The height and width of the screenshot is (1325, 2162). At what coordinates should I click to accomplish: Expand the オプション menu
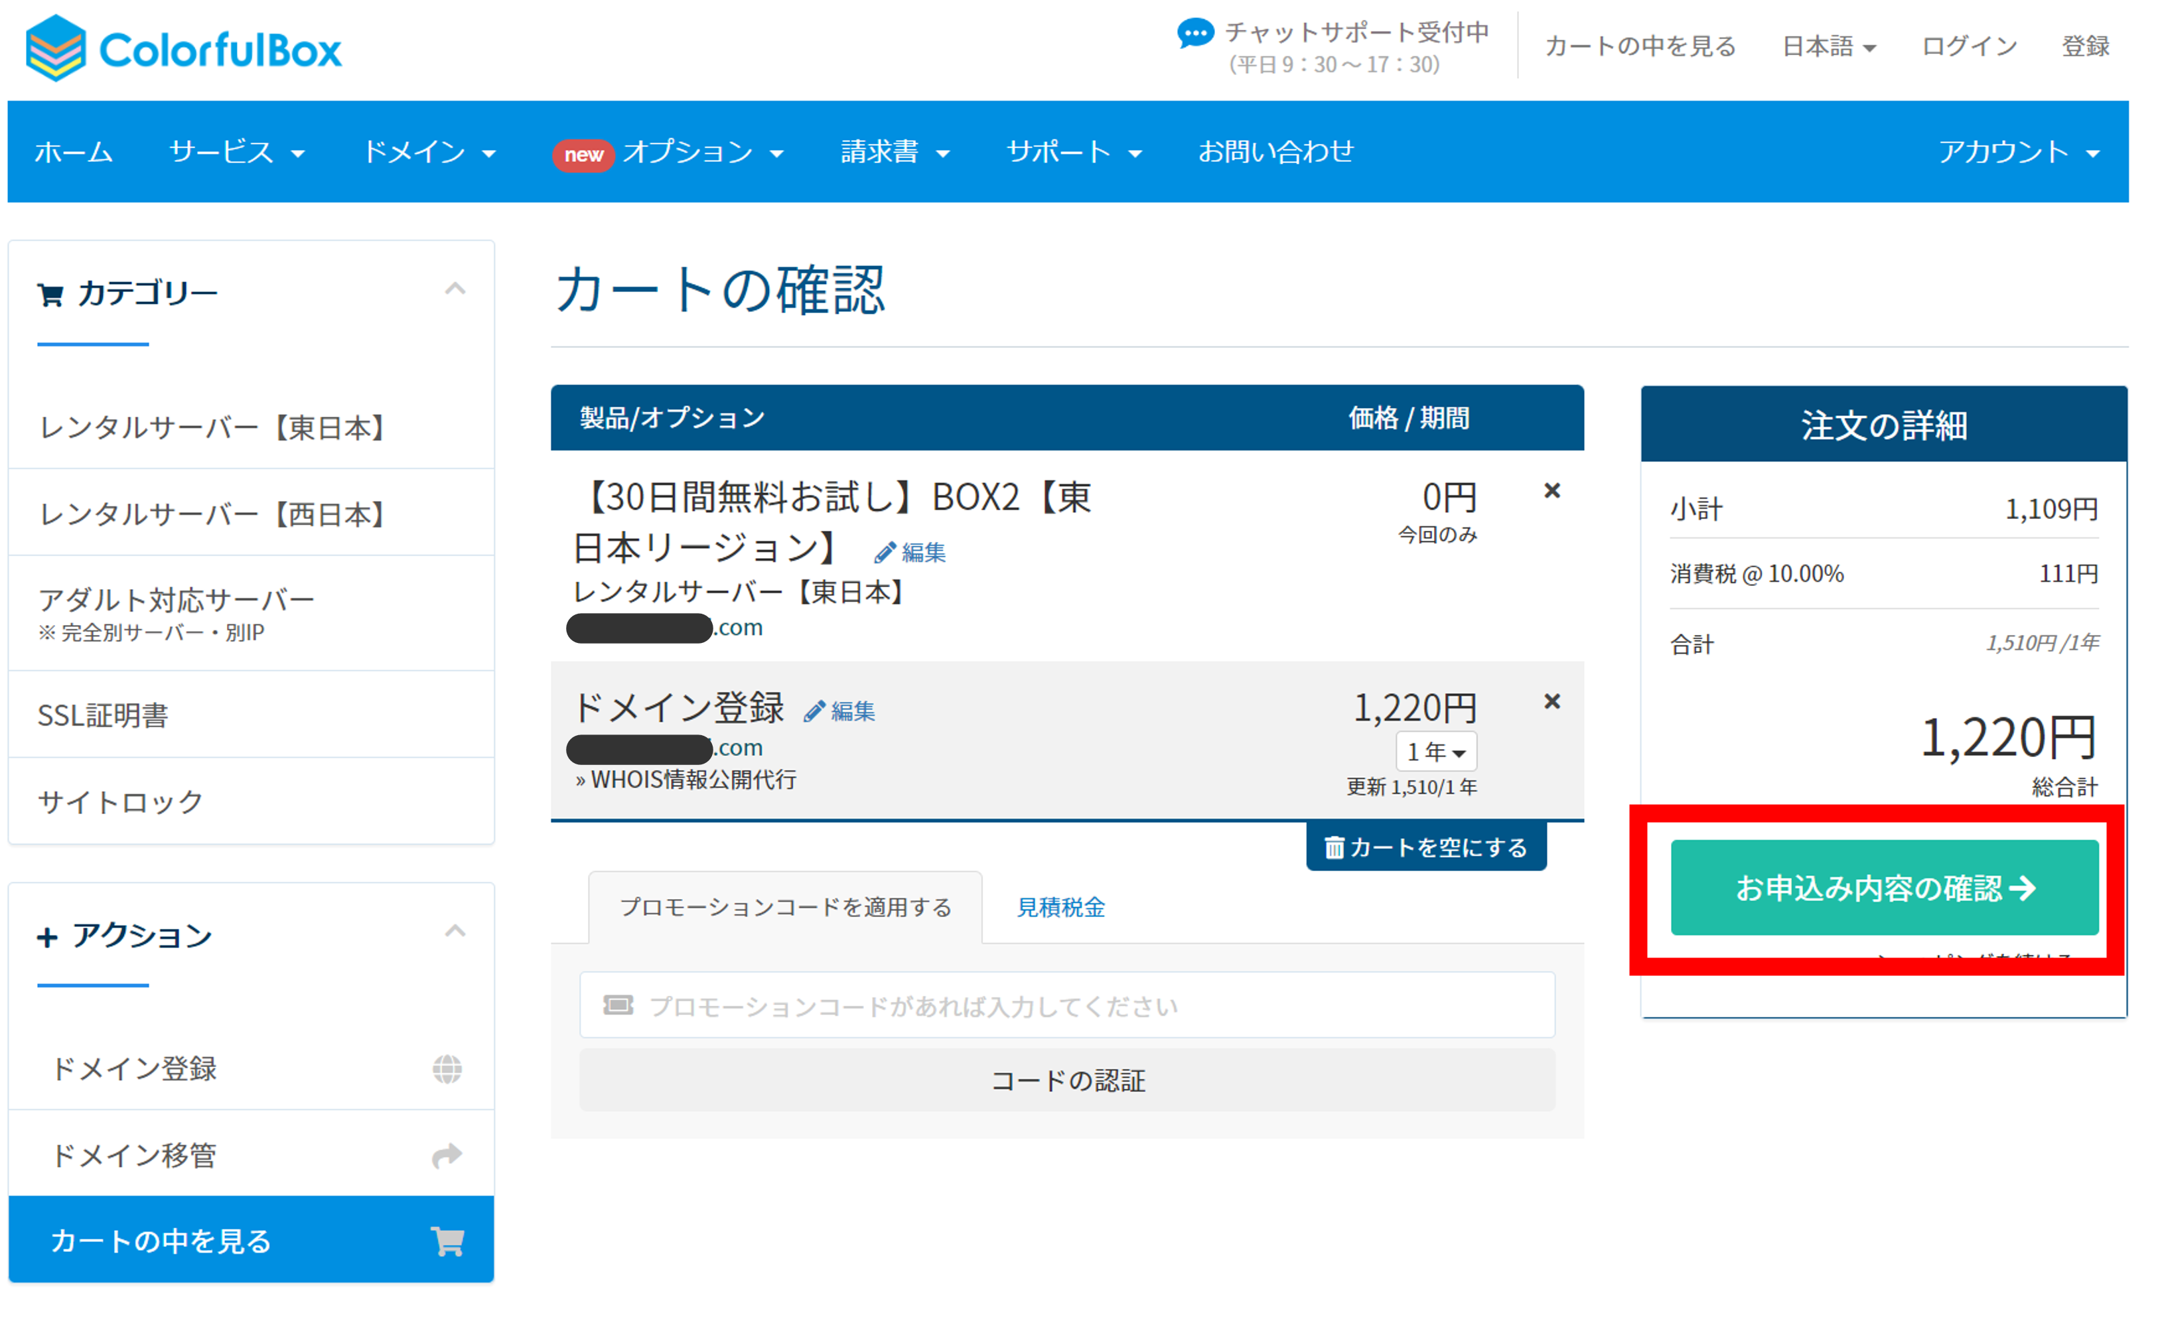703,152
